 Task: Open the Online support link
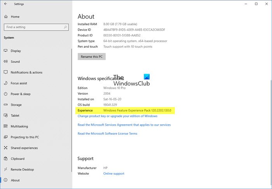(114, 173)
